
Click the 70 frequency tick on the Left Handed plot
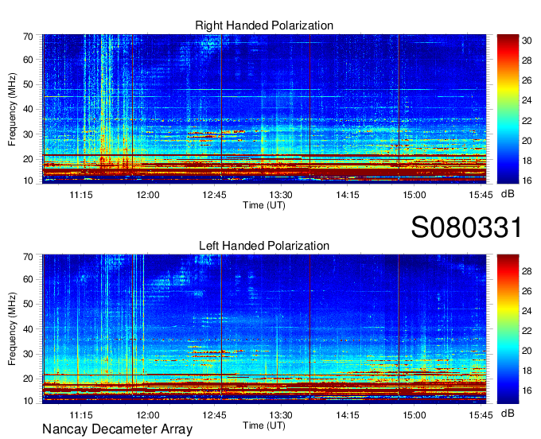click(x=28, y=257)
